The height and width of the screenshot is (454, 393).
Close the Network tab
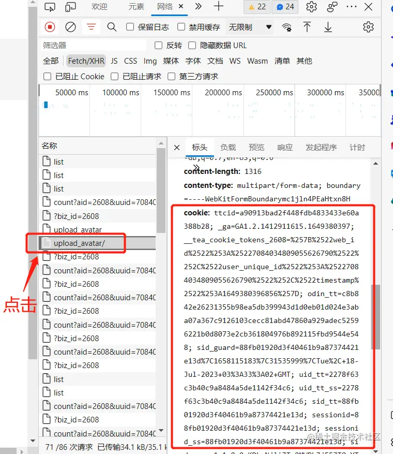[x=181, y=6]
